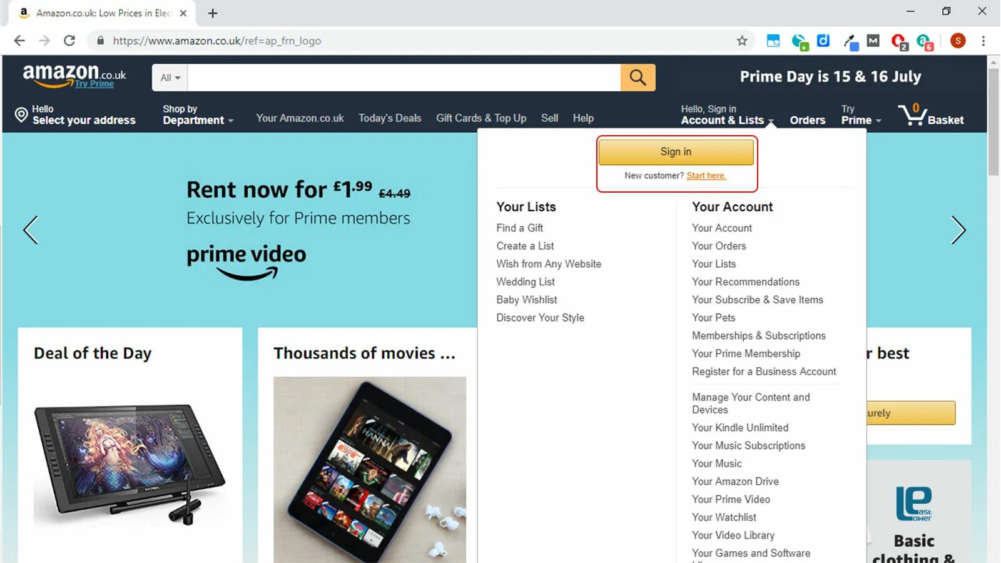Click the page vertical scrollbar thumb
The image size is (1001, 563).
click(x=993, y=122)
